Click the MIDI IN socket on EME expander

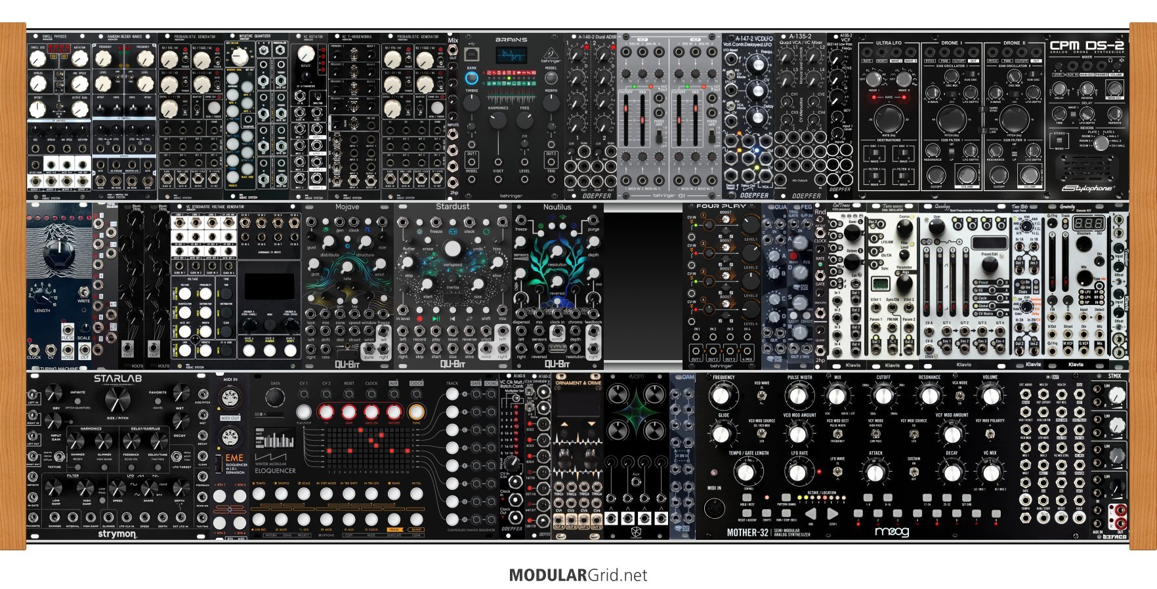pyautogui.click(x=230, y=399)
